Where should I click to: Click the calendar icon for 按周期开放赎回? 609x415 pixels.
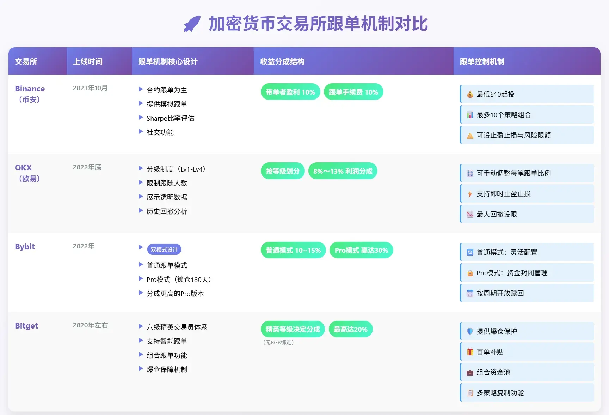point(470,294)
